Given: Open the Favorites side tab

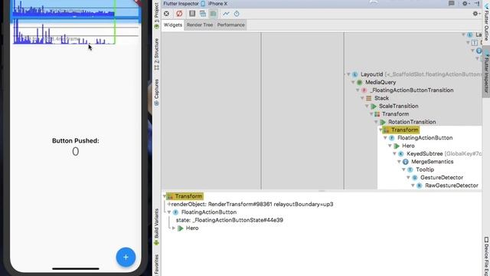Looking at the screenshot, I should [156, 265].
